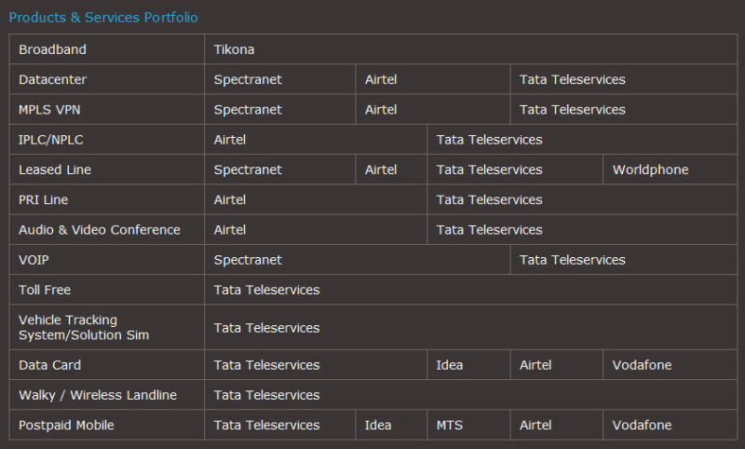Click Airtel in the MPLS VPN row
This screenshot has width=745, height=449.
[381, 109]
